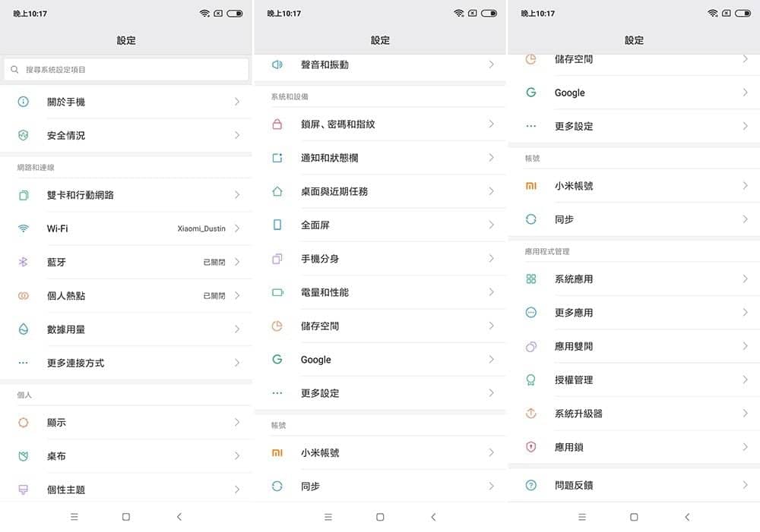The image size is (760, 532).
Task: Tap the permissions badge icon
Action: tap(531, 380)
